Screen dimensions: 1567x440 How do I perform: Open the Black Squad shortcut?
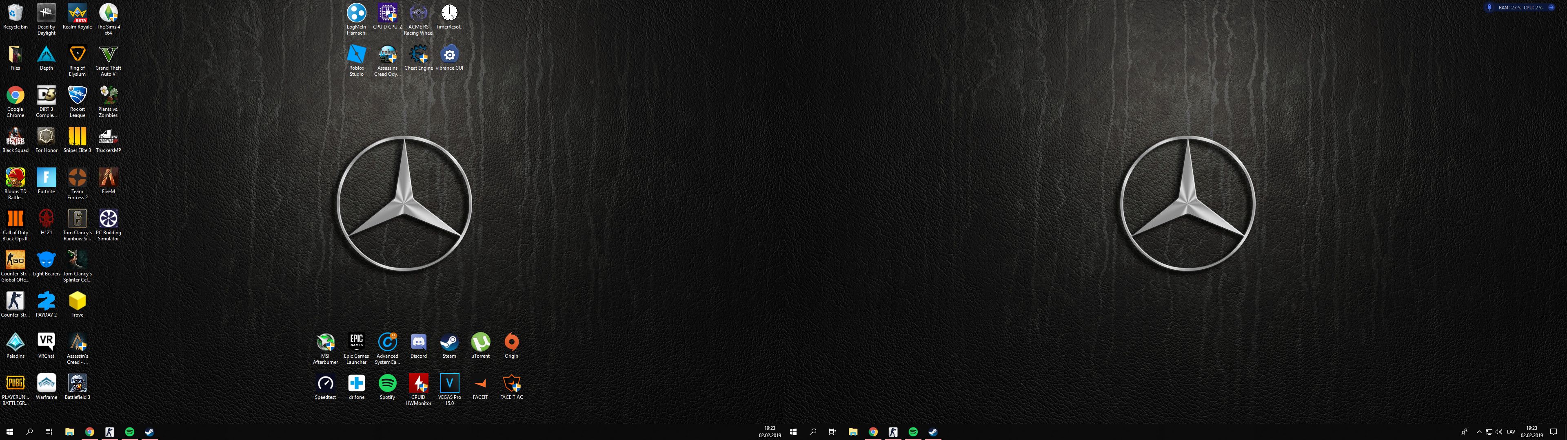pyautogui.click(x=15, y=141)
